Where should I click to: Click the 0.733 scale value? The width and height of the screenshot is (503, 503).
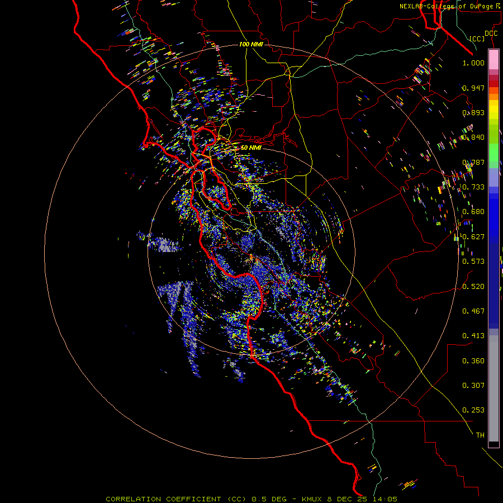click(x=473, y=187)
